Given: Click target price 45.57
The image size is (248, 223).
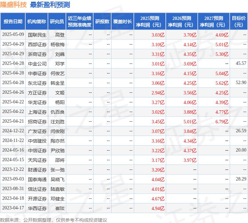Looking at the screenshot, I should pos(241,63).
